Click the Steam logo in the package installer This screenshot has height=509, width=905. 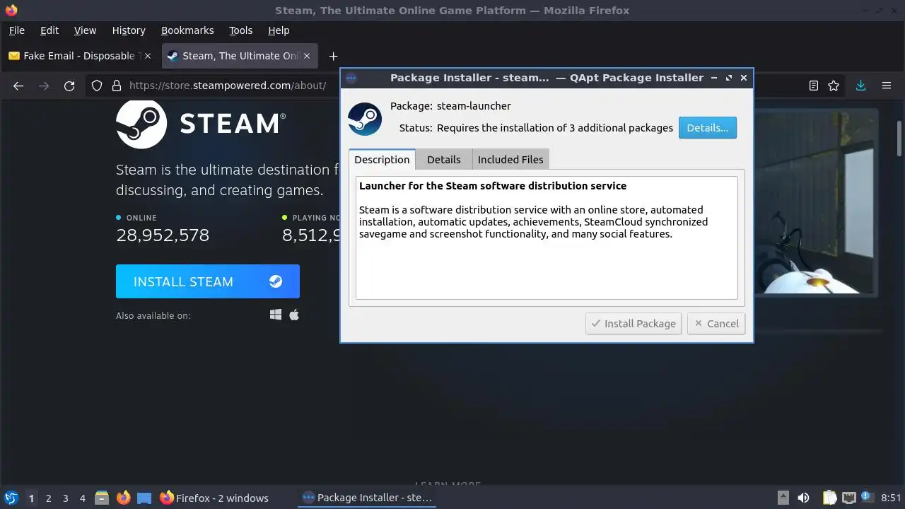[x=365, y=119]
